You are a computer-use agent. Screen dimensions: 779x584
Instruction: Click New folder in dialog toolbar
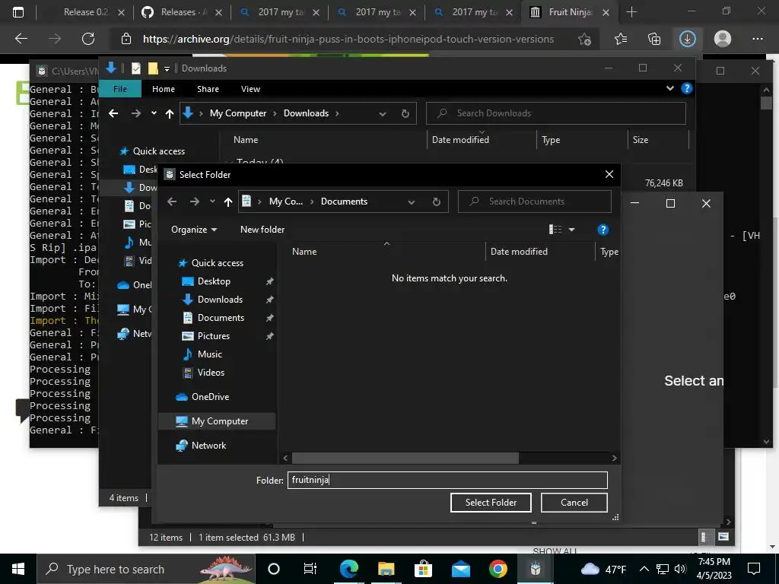pos(262,230)
